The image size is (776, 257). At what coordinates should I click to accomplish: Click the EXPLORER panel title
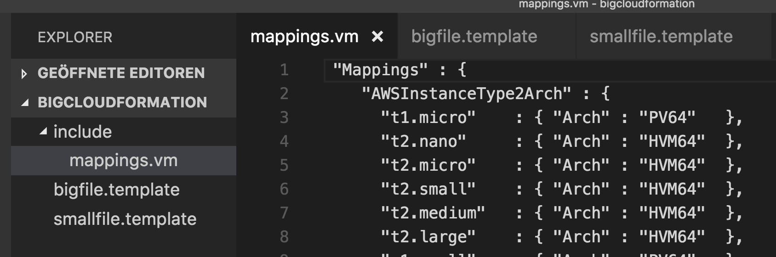tap(75, 37)
